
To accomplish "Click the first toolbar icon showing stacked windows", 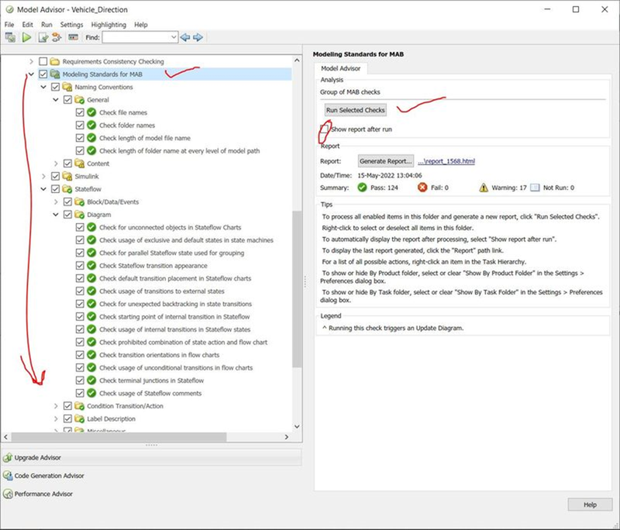I will [x=10, y=37].
